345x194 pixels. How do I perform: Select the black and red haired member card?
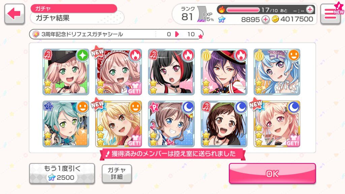pos(171,72)
